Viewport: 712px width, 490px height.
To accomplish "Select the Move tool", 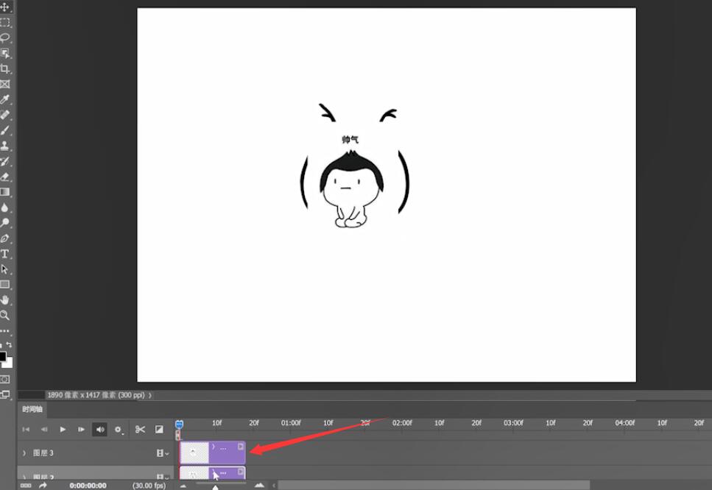I will (x=5, y=7).
